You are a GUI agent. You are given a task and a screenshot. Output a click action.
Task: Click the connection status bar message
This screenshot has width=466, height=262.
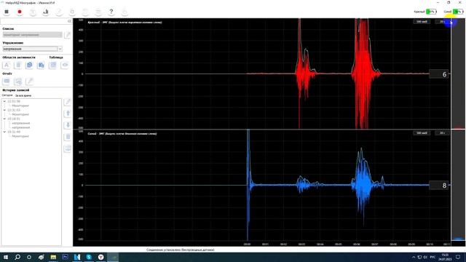pos(180,250)
